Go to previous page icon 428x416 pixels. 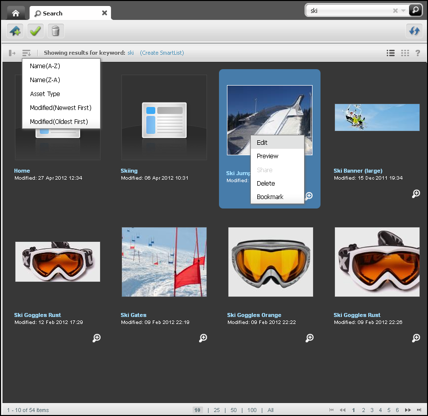[342, 410]
